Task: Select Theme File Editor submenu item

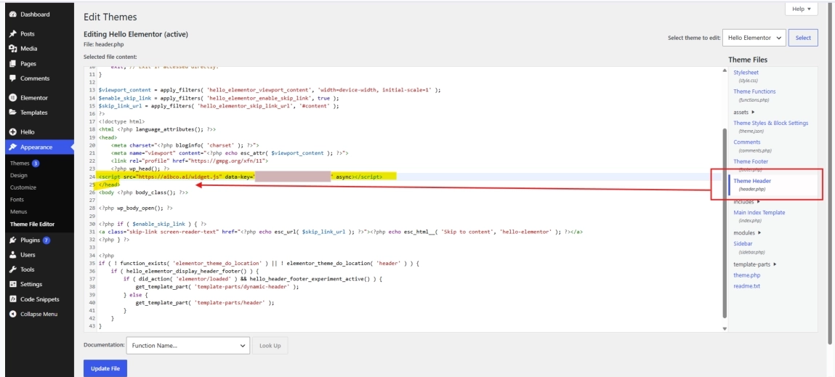Action: coord(32,224)
